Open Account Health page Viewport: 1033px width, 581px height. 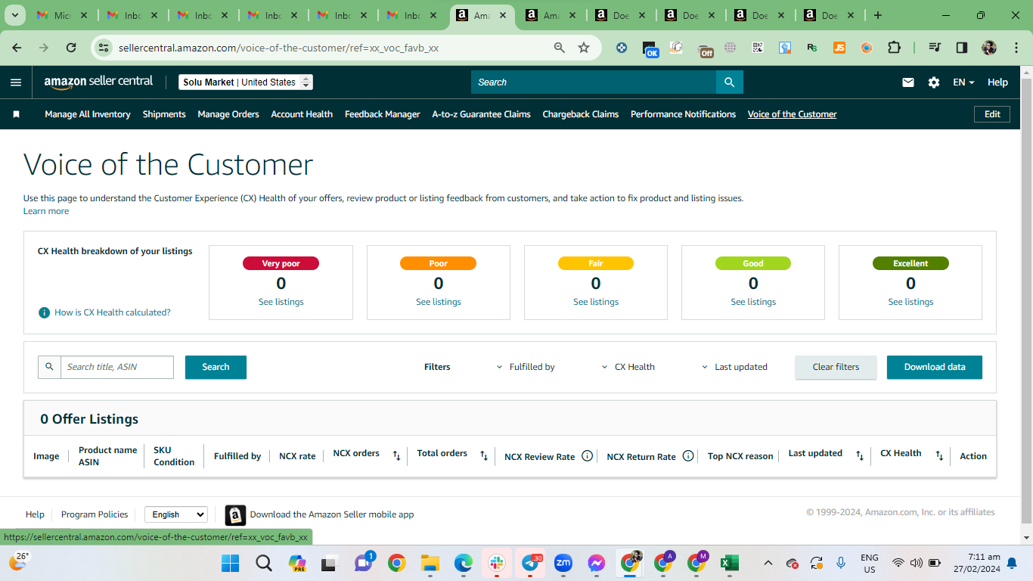pyautogui.click(x=302, y=114)
